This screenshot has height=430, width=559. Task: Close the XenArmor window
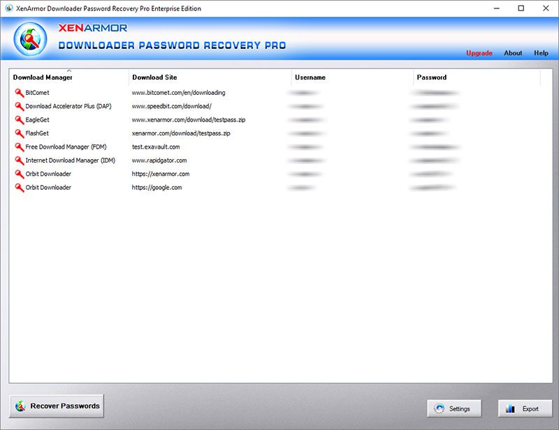[x=546, y=8]
